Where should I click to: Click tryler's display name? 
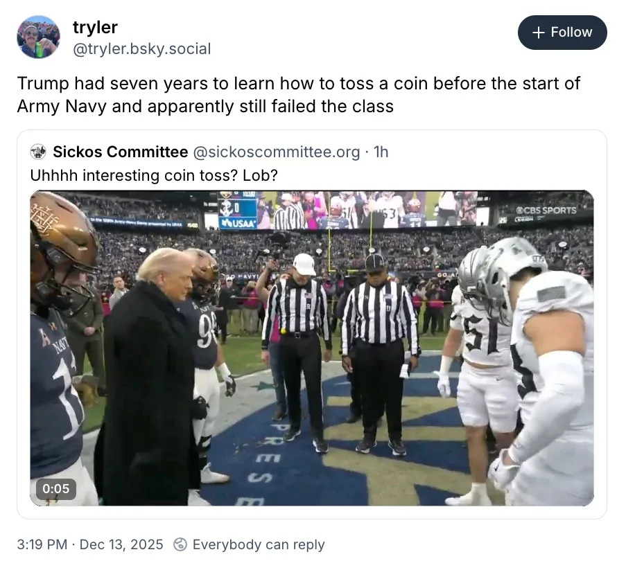click(95, 28)
